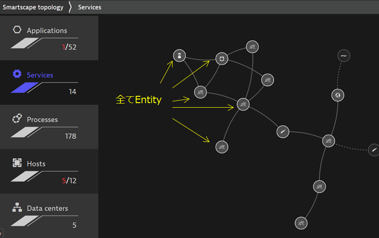Click the Applications hexagon icon
This screenshot has height=238, width=379.
click(17, 30)
